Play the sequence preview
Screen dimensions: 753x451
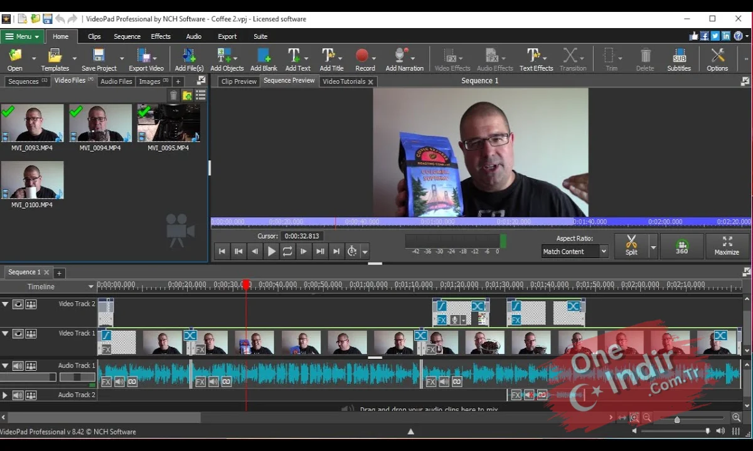point(271,251)
